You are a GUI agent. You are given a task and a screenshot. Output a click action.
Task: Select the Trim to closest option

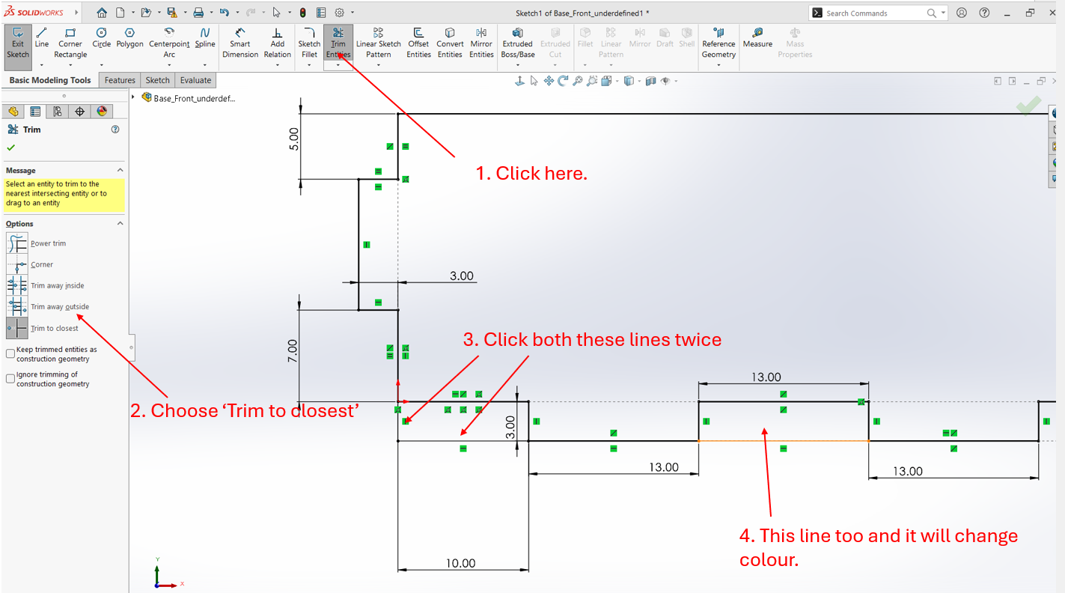pos(17,328)
